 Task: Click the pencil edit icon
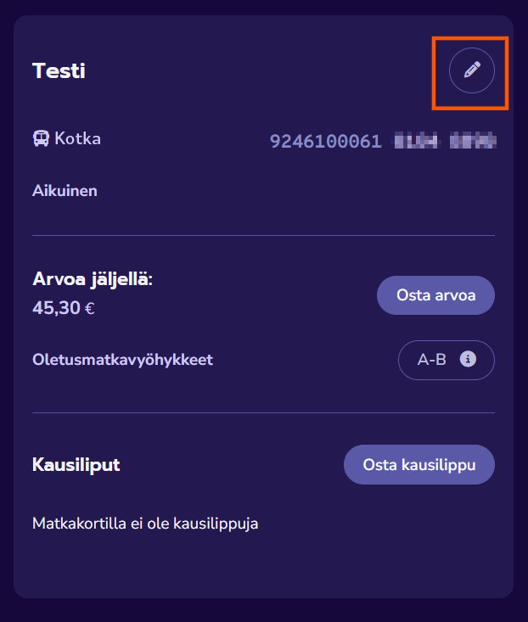pyautogui.click(x=472, y=70)
